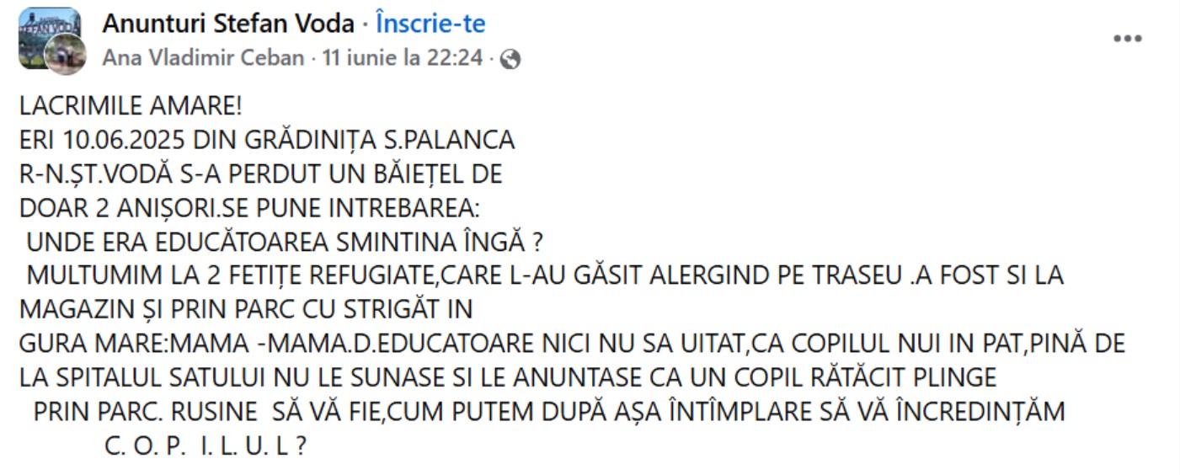1180x475 pixels.
Task: Click the line PRIN PARC. RUSINE SĂ VĂ FIE
Action: pyautogui.click(x=549, y=412)
